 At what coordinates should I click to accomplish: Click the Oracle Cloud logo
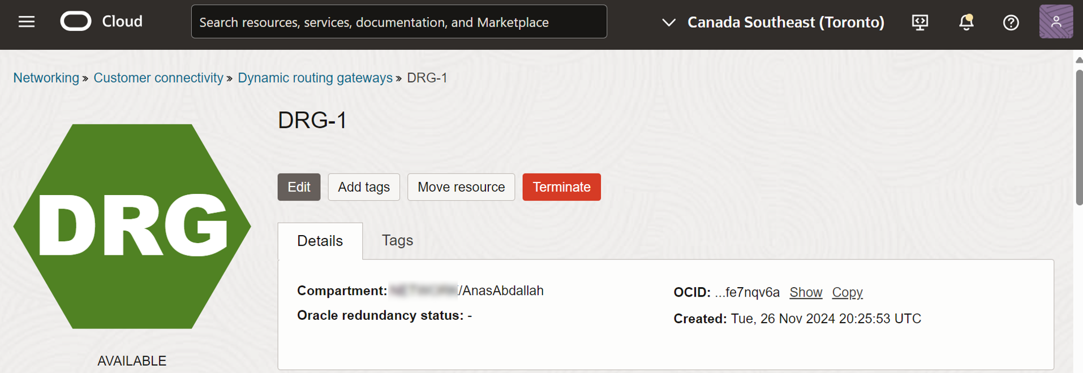coord(102,21)
